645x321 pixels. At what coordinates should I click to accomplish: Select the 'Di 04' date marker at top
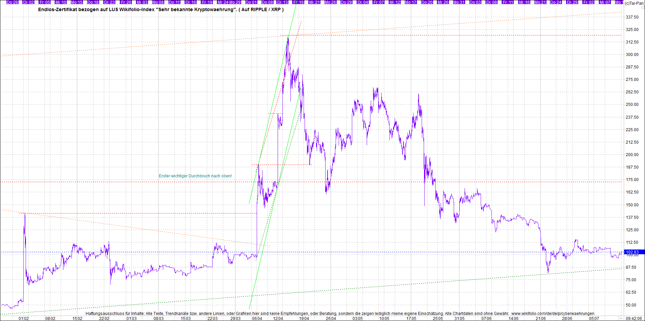(x=363, y=2)
